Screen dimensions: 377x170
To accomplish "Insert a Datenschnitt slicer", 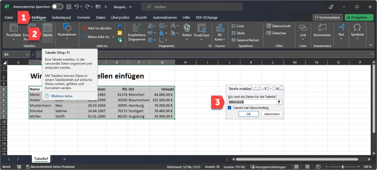I will [x=278, y=26].
